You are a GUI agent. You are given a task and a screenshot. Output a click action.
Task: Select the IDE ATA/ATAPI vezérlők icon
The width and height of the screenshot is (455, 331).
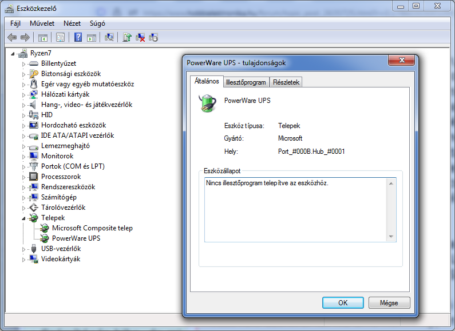[34, 135]
